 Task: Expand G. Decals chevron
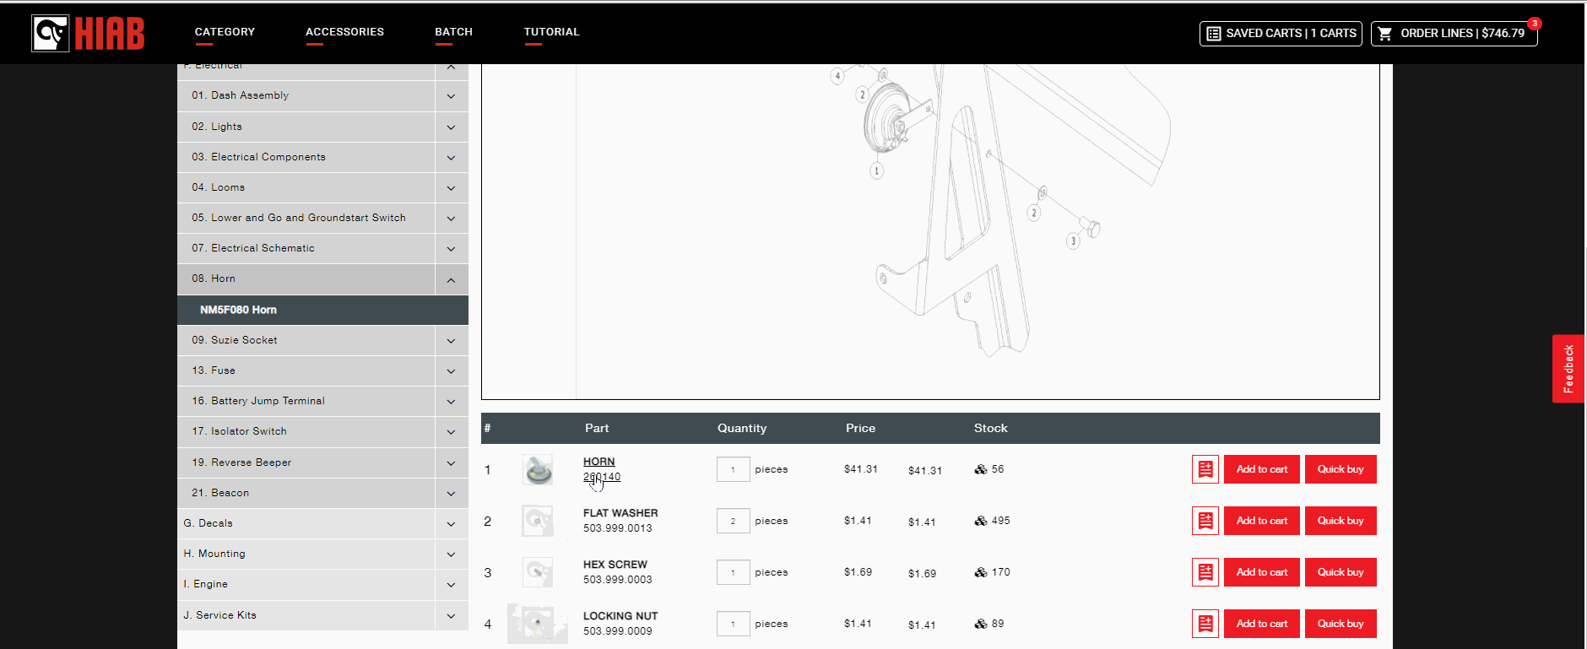tap(451, 524)
